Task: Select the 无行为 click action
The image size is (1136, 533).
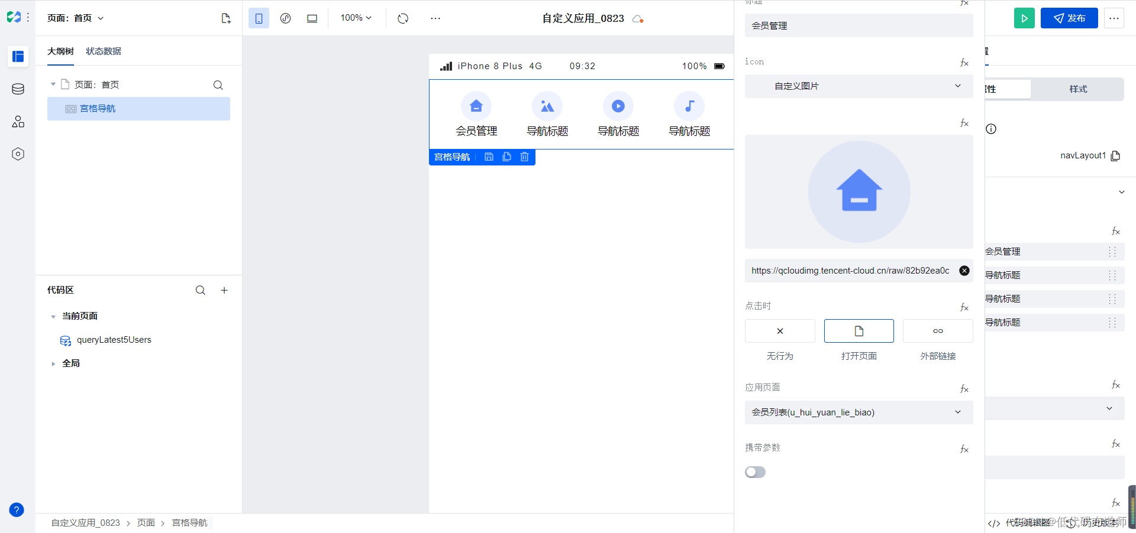Action: coord(780,331)
